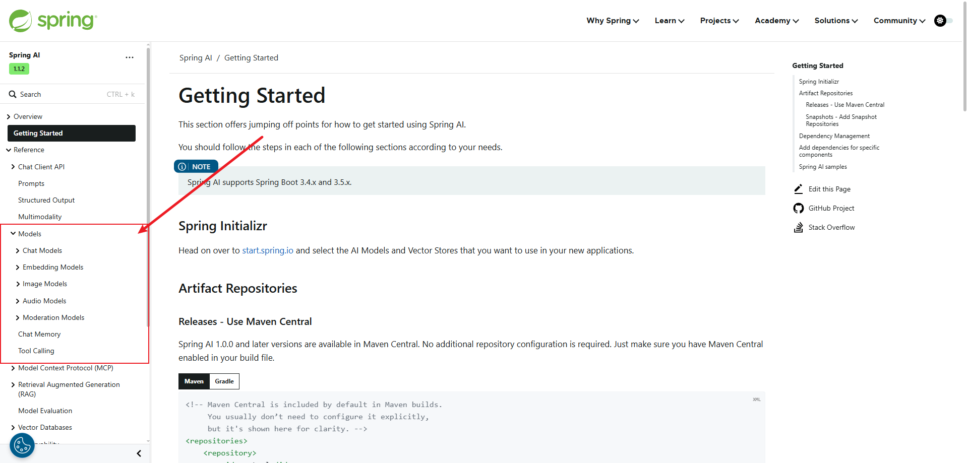Click the Edit this Page link text

(829, 189)
